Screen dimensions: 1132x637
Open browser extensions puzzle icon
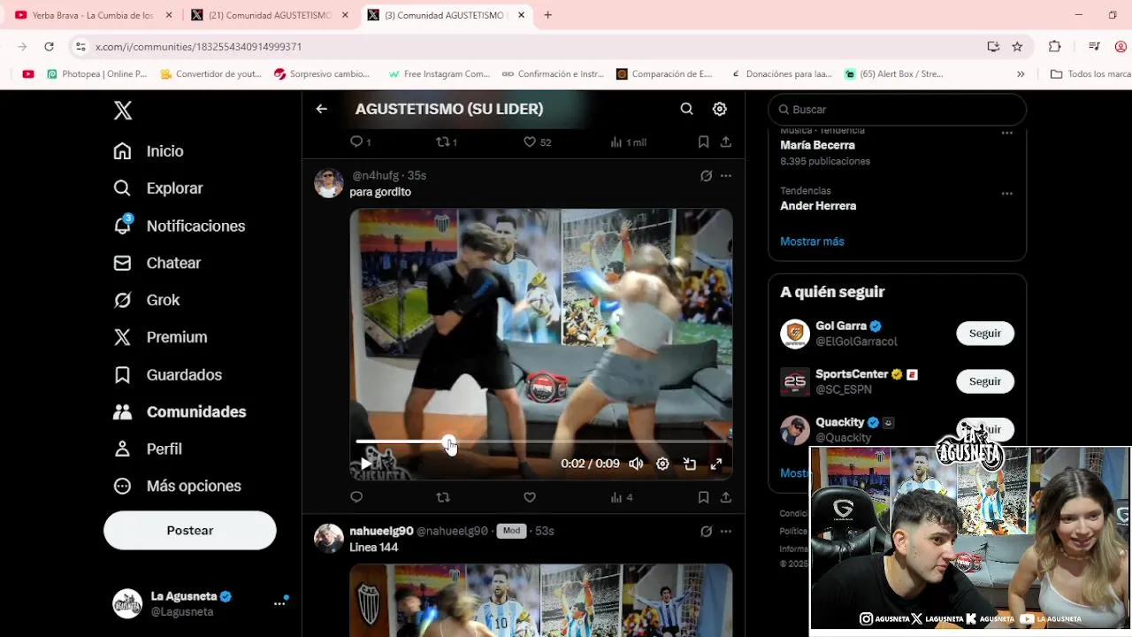[x=1054, y=46]
